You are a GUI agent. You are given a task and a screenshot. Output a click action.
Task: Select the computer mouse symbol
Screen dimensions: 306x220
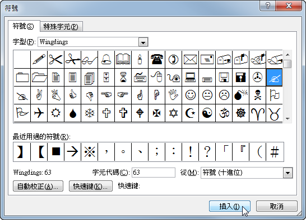156,77
